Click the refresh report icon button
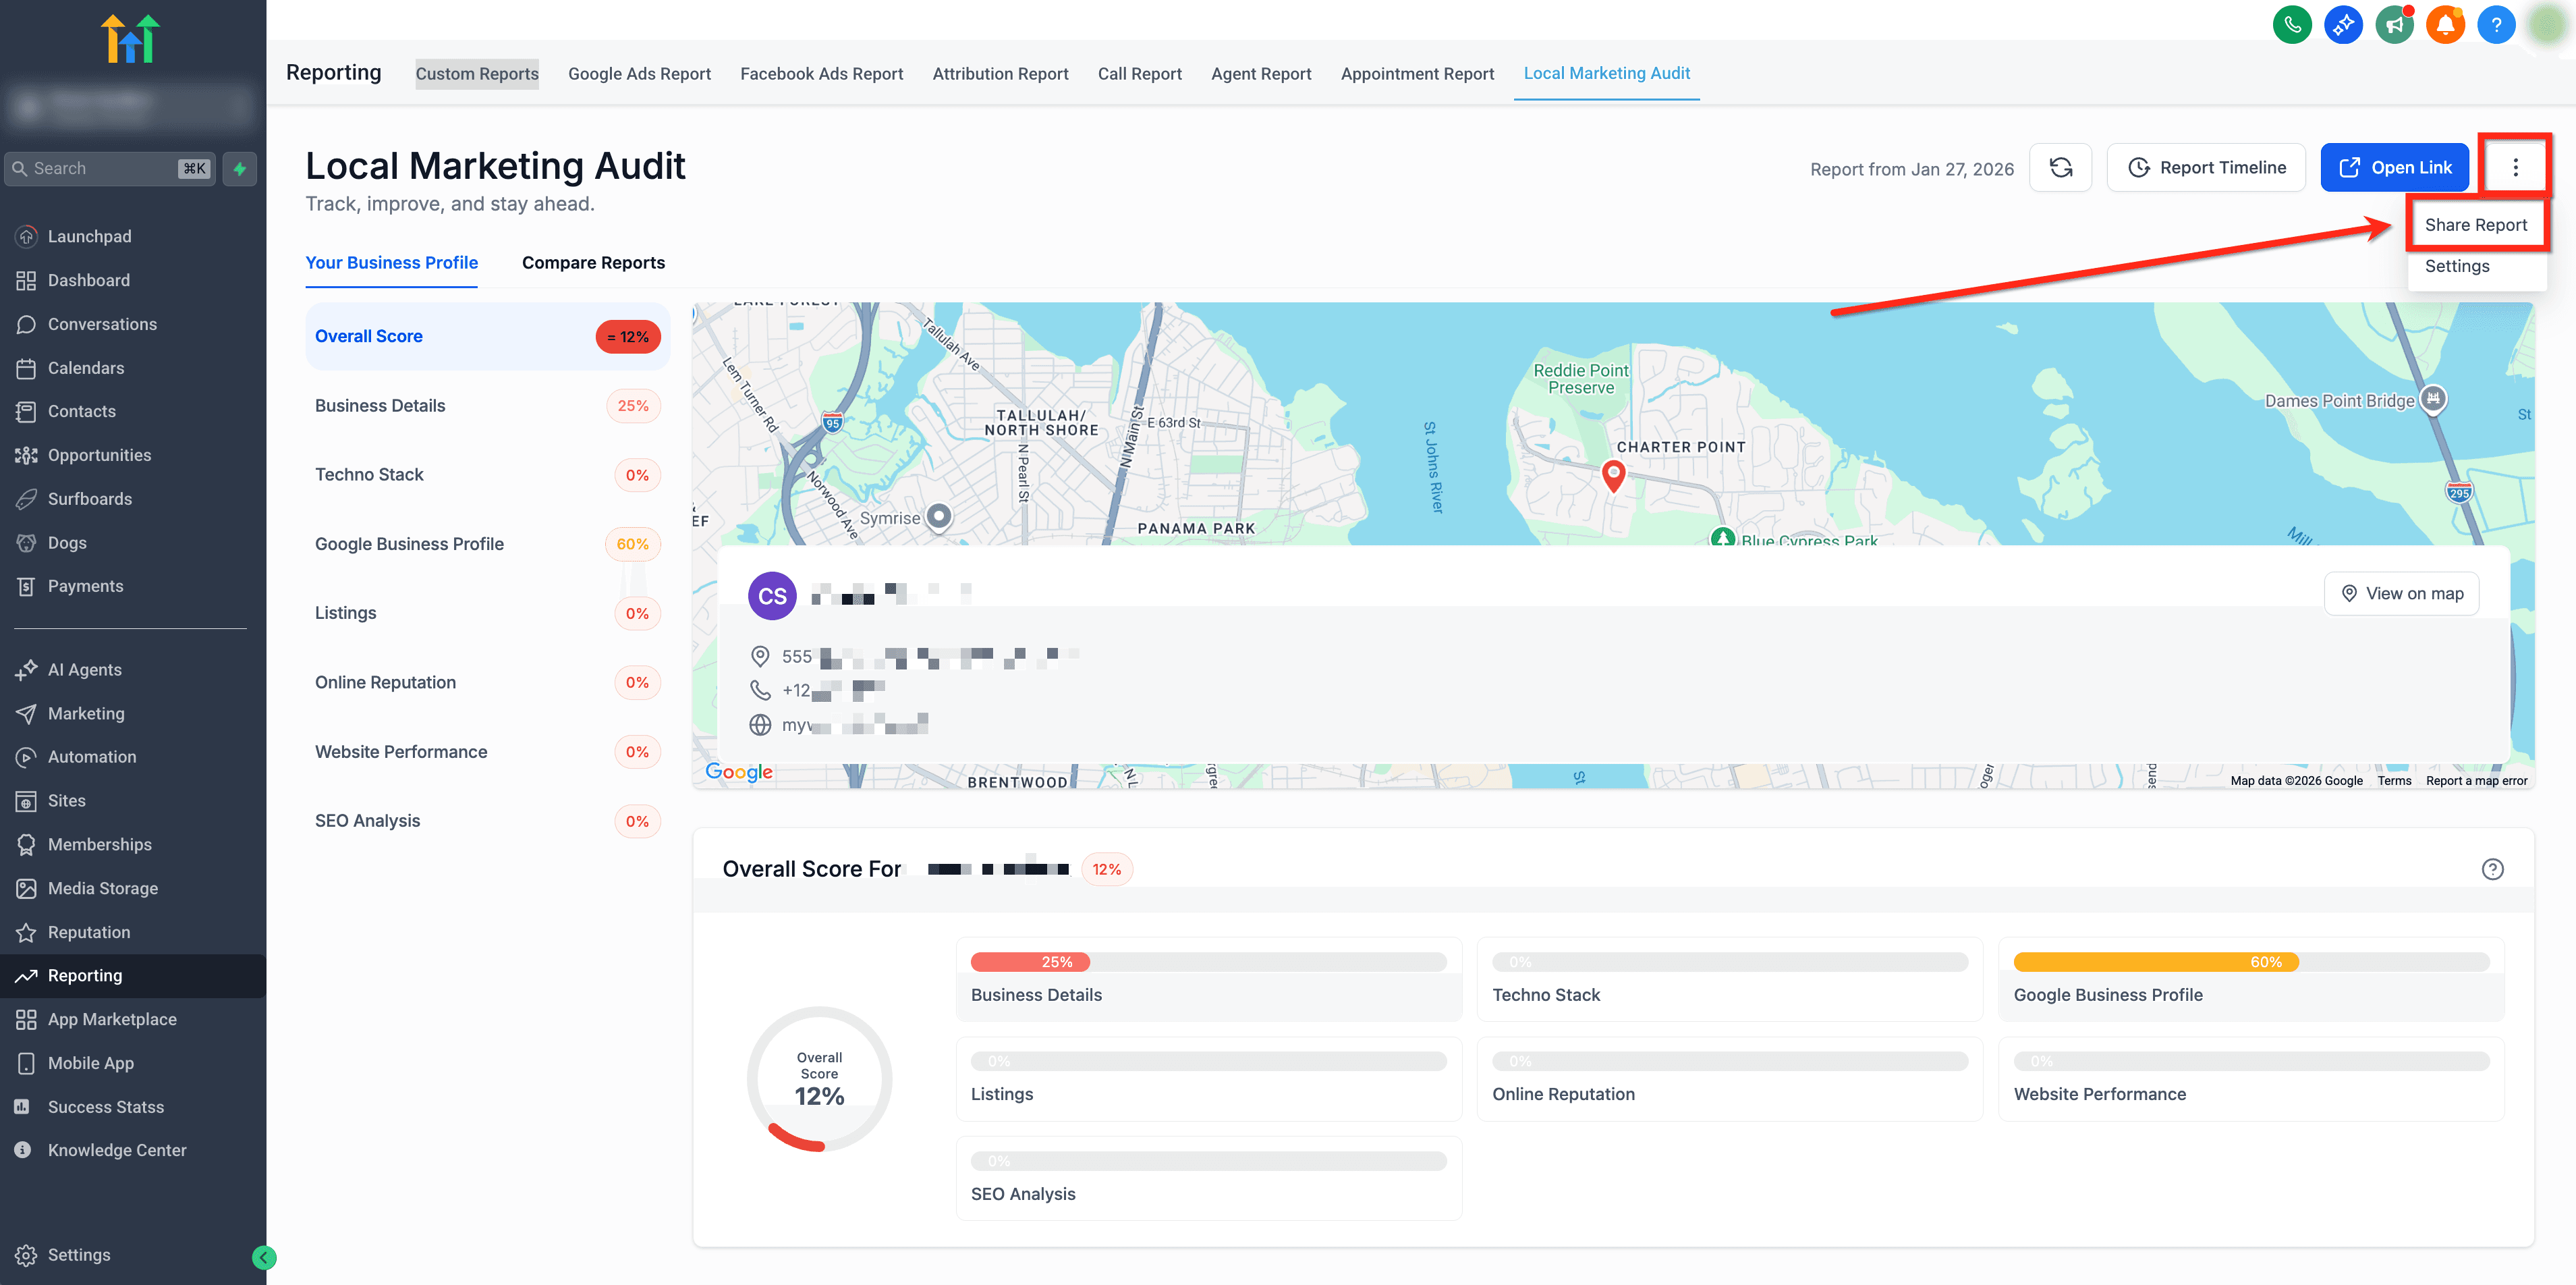The height and width of the screenshot is (1285, 2576). pyautogui.click(x=2060, y=167)
